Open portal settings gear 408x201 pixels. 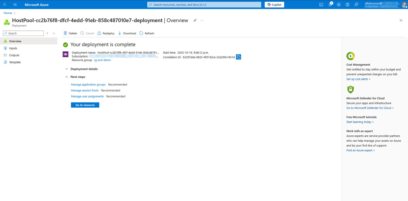[x=339, y=5]
